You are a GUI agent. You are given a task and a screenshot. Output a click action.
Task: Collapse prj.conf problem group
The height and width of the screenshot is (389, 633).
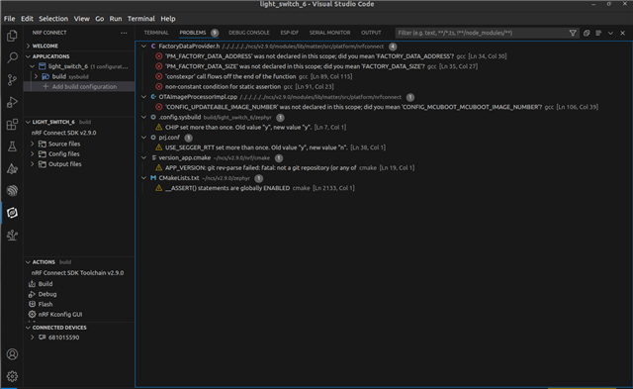click(143, 138)
